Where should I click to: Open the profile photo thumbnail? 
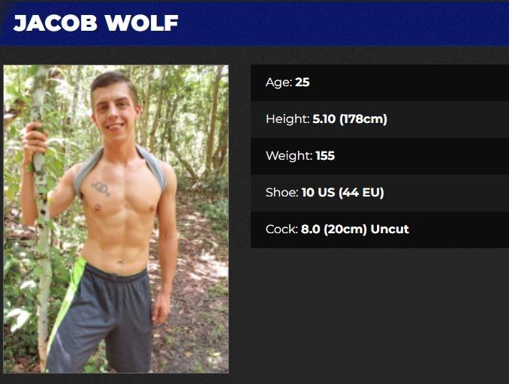point(116,219)
